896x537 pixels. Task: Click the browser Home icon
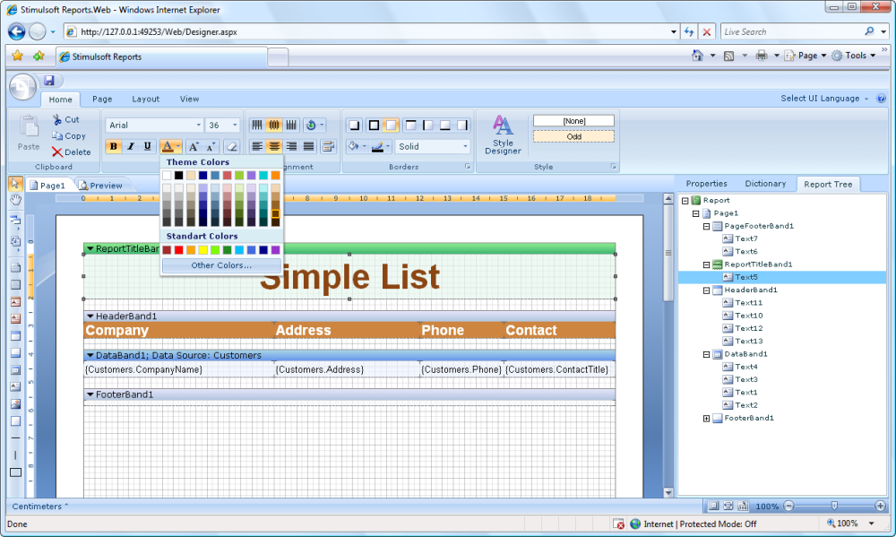click(x=697, y=56)
